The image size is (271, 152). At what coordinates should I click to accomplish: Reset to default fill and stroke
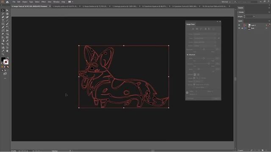click(2, 63)
